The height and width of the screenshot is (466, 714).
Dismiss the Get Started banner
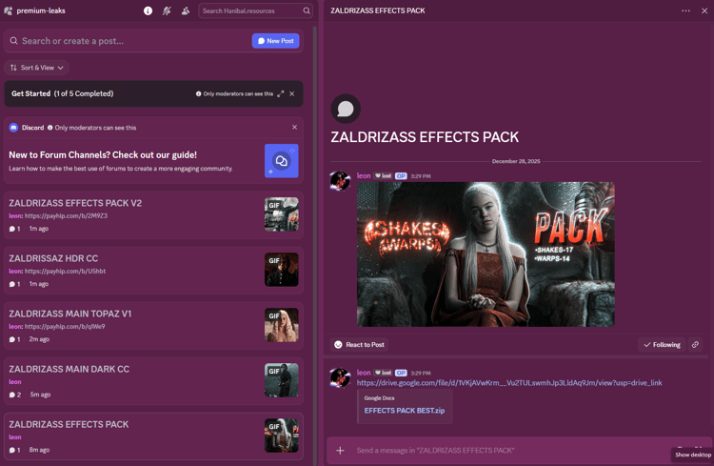point(292,94)
